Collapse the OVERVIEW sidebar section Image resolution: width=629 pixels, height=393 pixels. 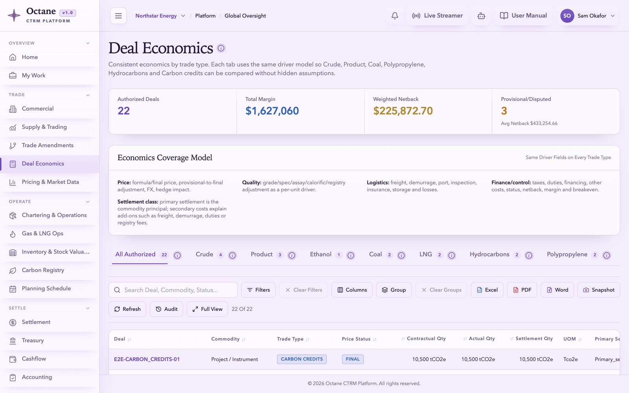click(88, 43)
